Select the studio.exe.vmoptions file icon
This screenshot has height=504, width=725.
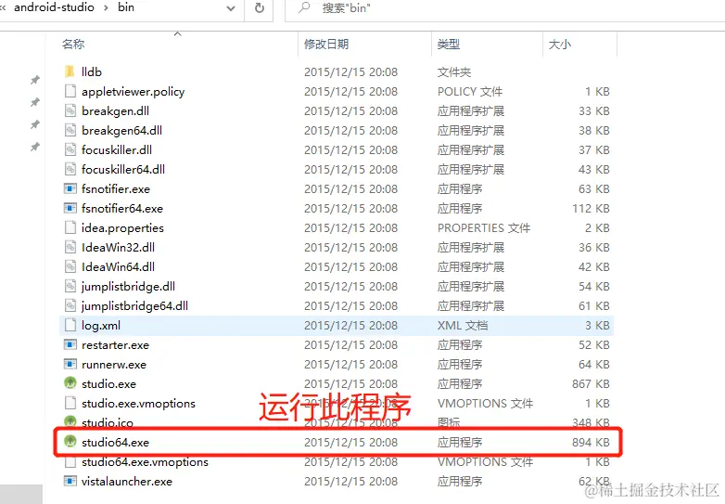coord(70,403)
